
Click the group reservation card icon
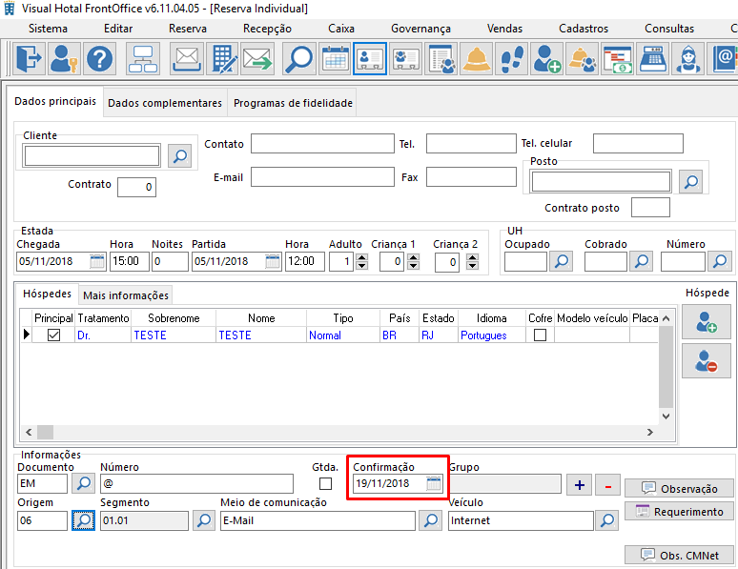click(406, 59)
